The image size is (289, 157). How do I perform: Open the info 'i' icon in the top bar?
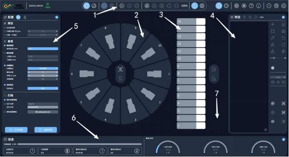[x=259, y=6]
